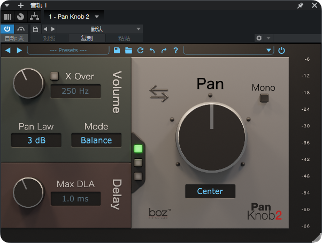The image size is (322, 243).
Task: Click the 250 Hz value field
Action: pyautogui.click(x=75, y=91)
